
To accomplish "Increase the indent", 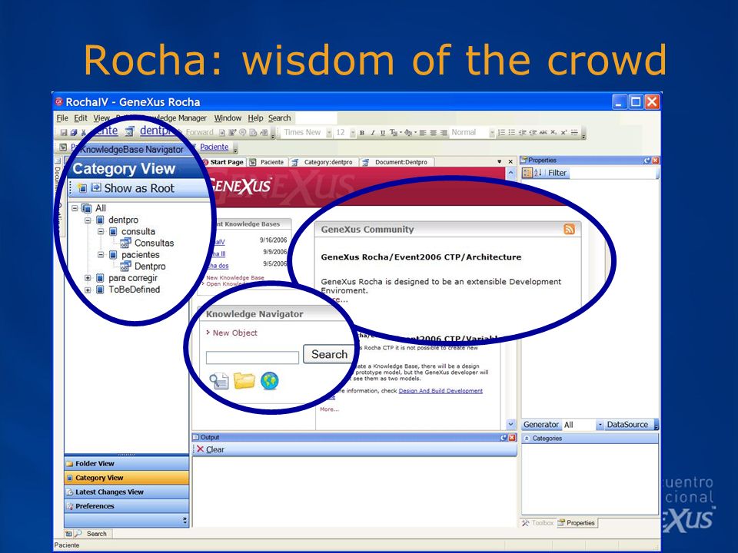I will [532, 133].
